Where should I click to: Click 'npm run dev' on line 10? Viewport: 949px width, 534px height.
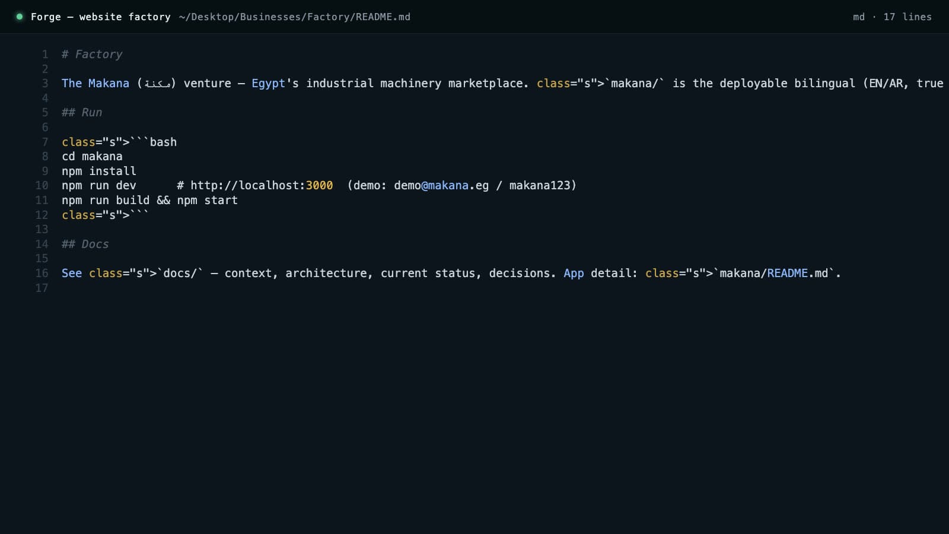coord(99,185)
